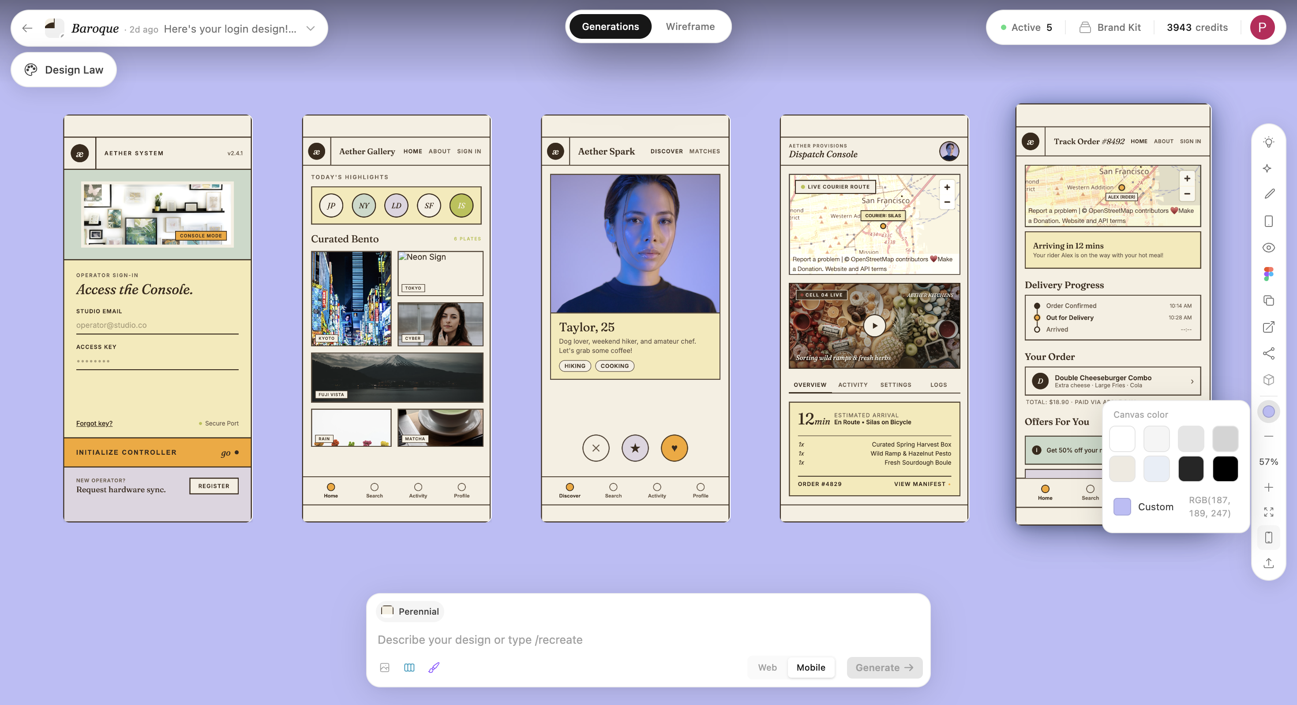The height and width of the screenshot is (705, 1297).
Task: Click the upload/export icon at the sidebar bottom
Action: tap(1268, 563)
